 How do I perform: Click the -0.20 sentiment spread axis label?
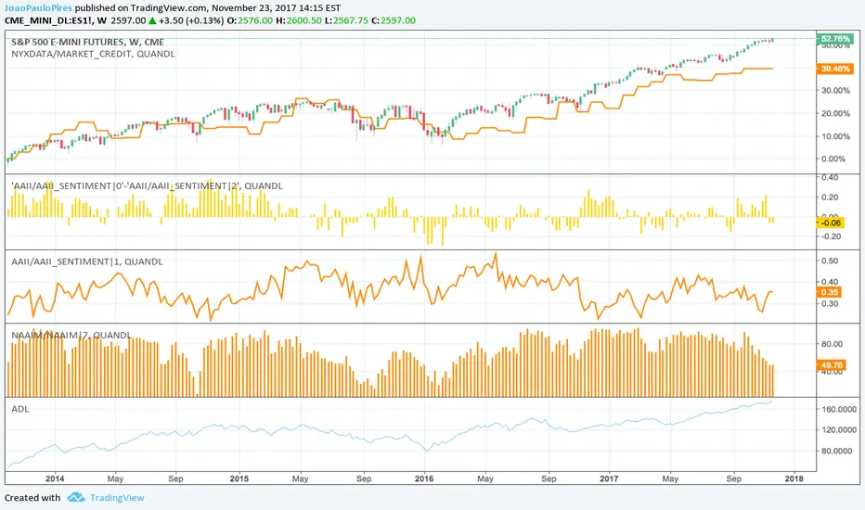[830, 236]
